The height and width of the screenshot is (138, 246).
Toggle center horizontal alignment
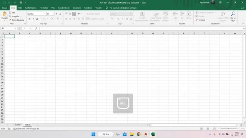tap(70, 19)
